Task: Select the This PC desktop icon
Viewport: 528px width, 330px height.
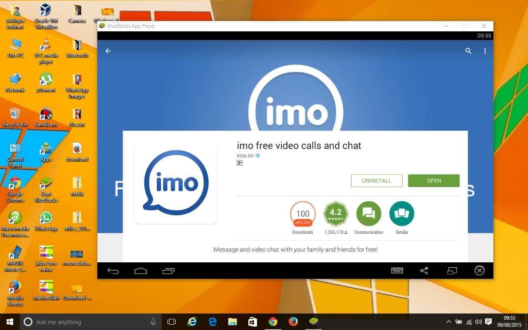Action: pyautogui.click(x=15, y=48)
